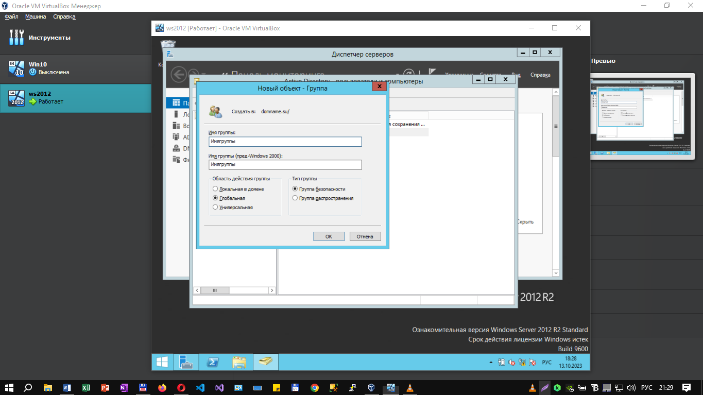Select the 'Универсальная' group scope radio button
The width and height of the screenshot is (703, 395).
[x=215, y=207]
